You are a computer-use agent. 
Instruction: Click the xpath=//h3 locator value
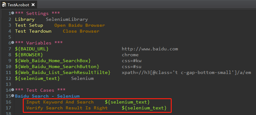click(186, 73)
